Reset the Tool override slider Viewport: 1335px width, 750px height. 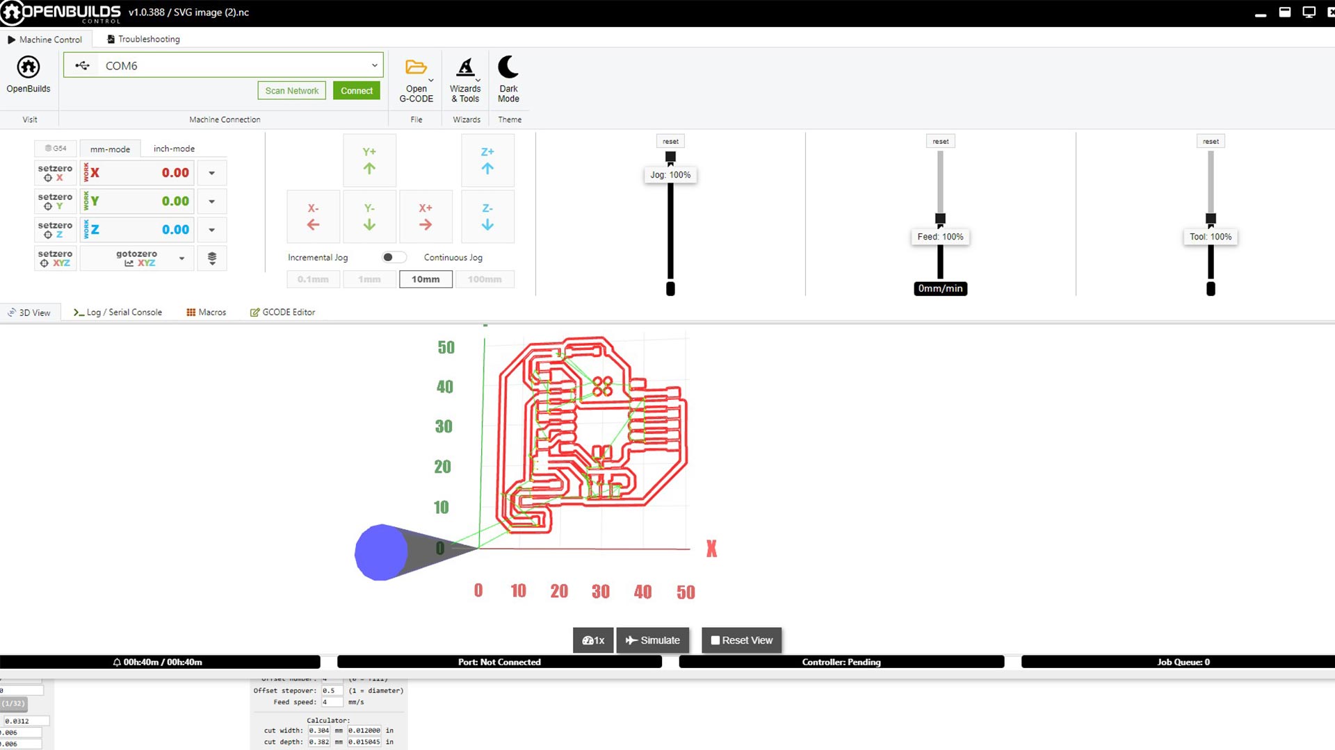1211,141
